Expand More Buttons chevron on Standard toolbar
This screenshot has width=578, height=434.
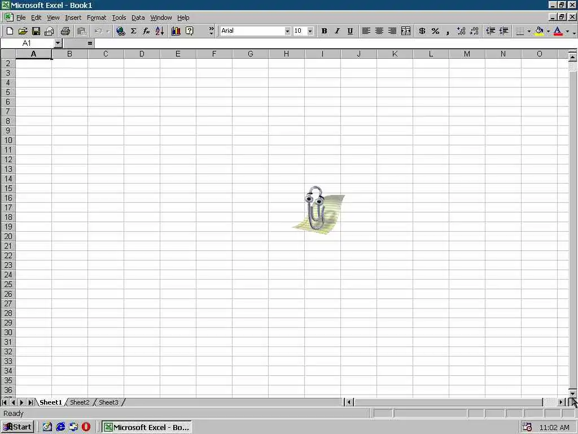click(x=211, y=31)
